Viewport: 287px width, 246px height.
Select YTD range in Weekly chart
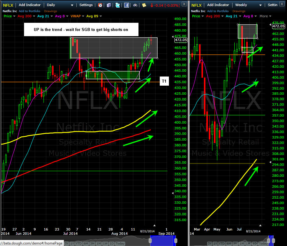click(222, 244)
